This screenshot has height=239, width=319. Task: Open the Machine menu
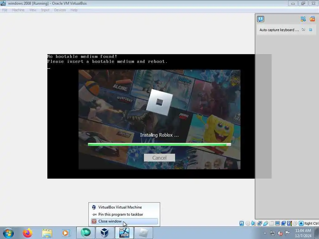pos(18,10)
